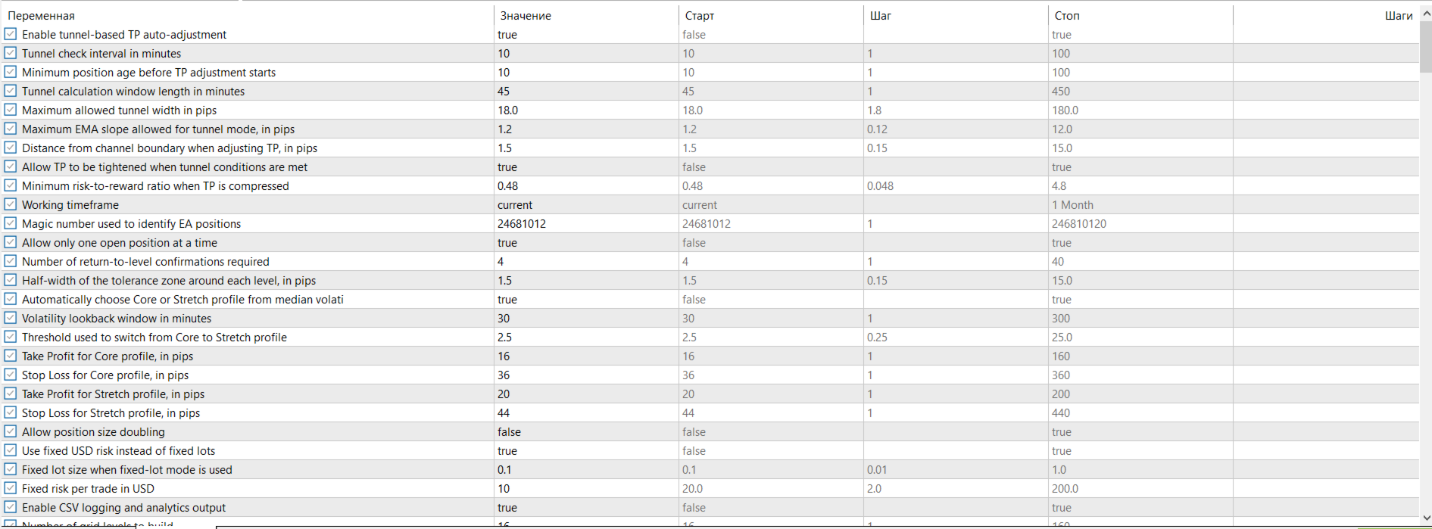
Task: Toggle Enable CSV logging and analytics output checkbox
Action: (11, 507)
